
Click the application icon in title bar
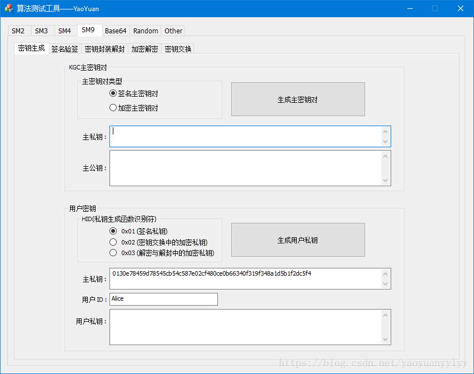point(9,8)
